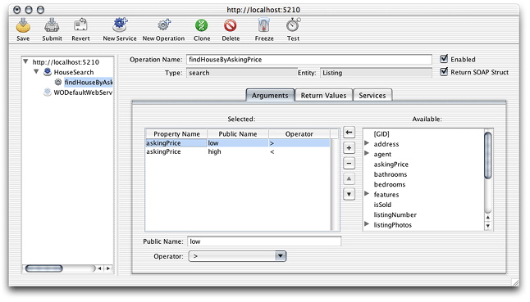Click the Entity field showing Listing
530x302 pixels.
[x=376, y=73]
